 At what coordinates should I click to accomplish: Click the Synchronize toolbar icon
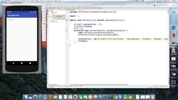[x=51, y=6]
